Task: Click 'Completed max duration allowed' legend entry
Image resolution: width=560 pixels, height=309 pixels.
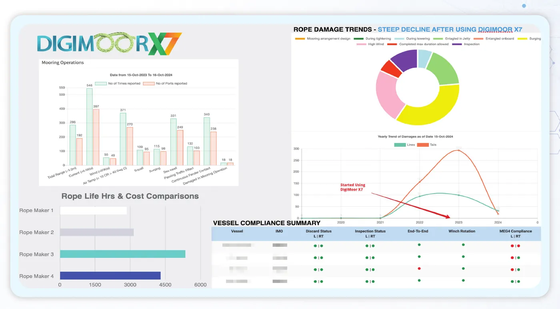Action: 418,44
